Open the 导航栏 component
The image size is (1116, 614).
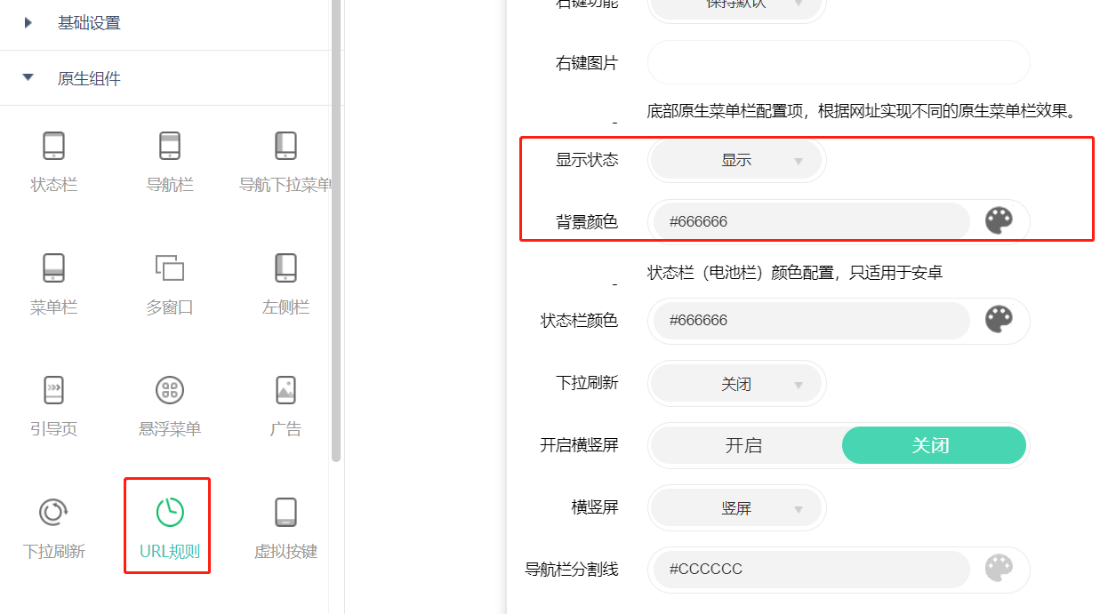[x=170, y=147]
